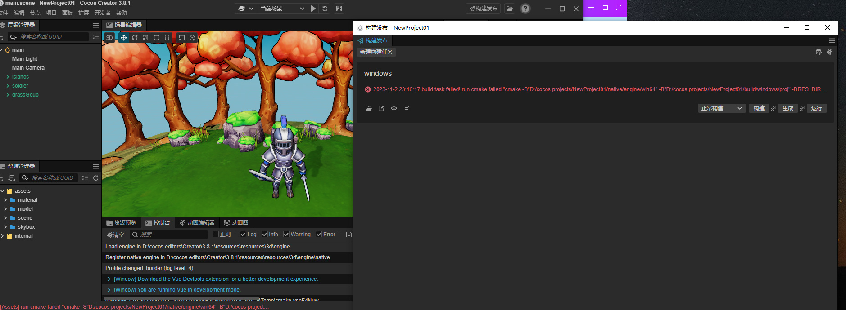Toggle the Info filter checkbox
This screenshot has width=846, height=310.
(265, 235)
